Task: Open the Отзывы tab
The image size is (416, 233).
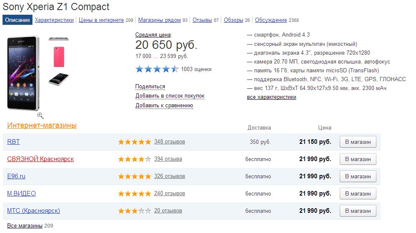Action: coord(202,20)
